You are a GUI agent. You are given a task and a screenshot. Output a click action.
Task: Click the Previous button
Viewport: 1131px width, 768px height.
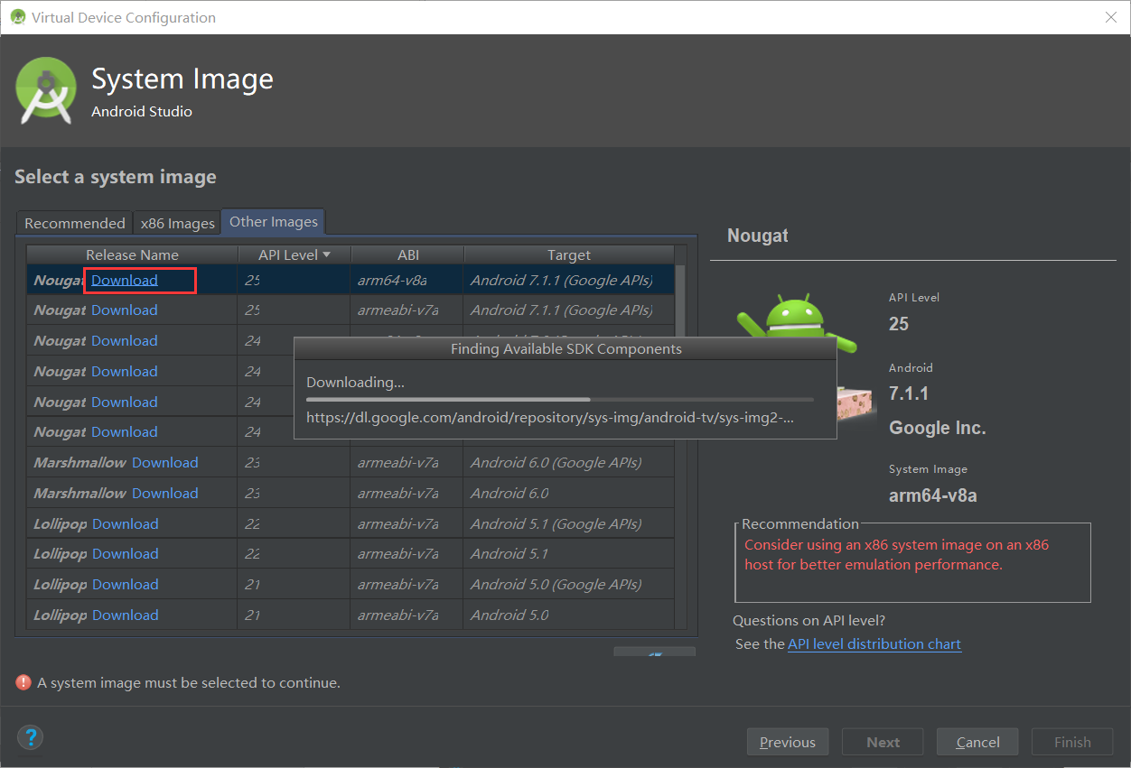click(788, 742)
